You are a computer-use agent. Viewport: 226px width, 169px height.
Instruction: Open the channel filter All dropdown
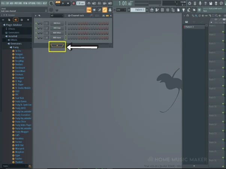(x=57, y=16)
